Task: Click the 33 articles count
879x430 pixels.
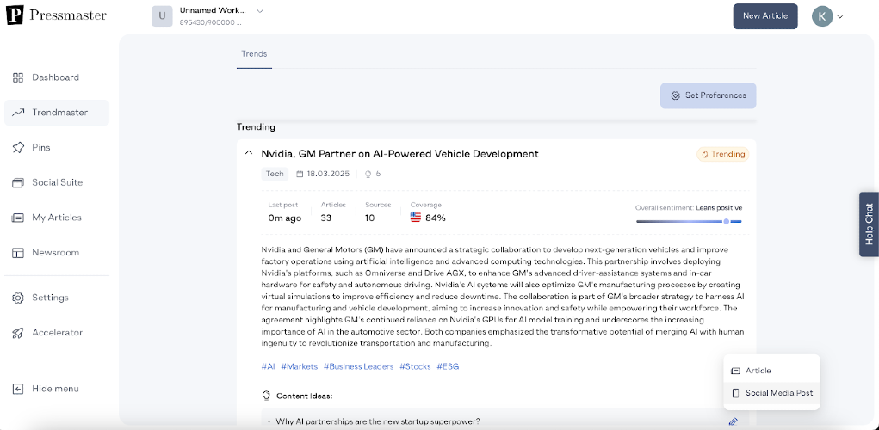Action: tap(326, 218)
